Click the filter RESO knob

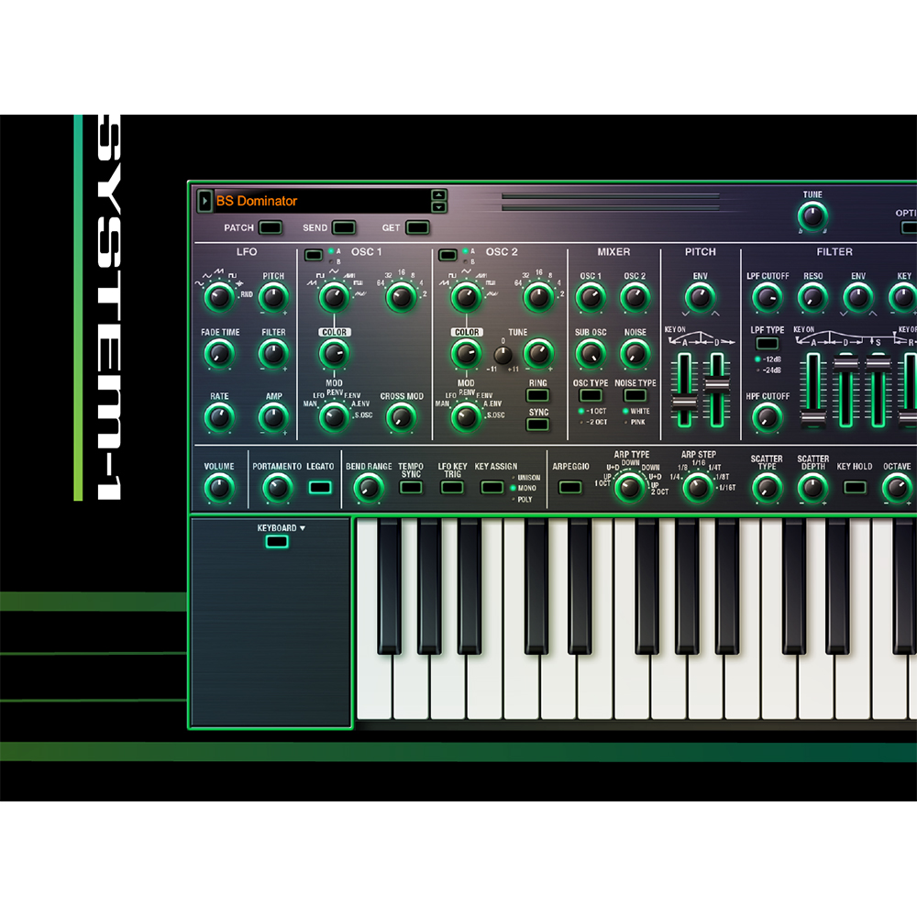point(812,297)
